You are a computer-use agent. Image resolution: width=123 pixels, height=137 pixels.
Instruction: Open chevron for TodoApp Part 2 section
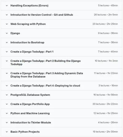click(7, 61)
